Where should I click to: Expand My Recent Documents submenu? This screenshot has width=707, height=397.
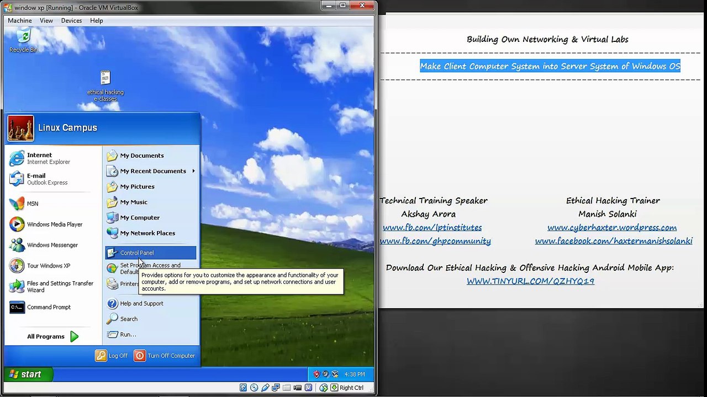(150, 171)
